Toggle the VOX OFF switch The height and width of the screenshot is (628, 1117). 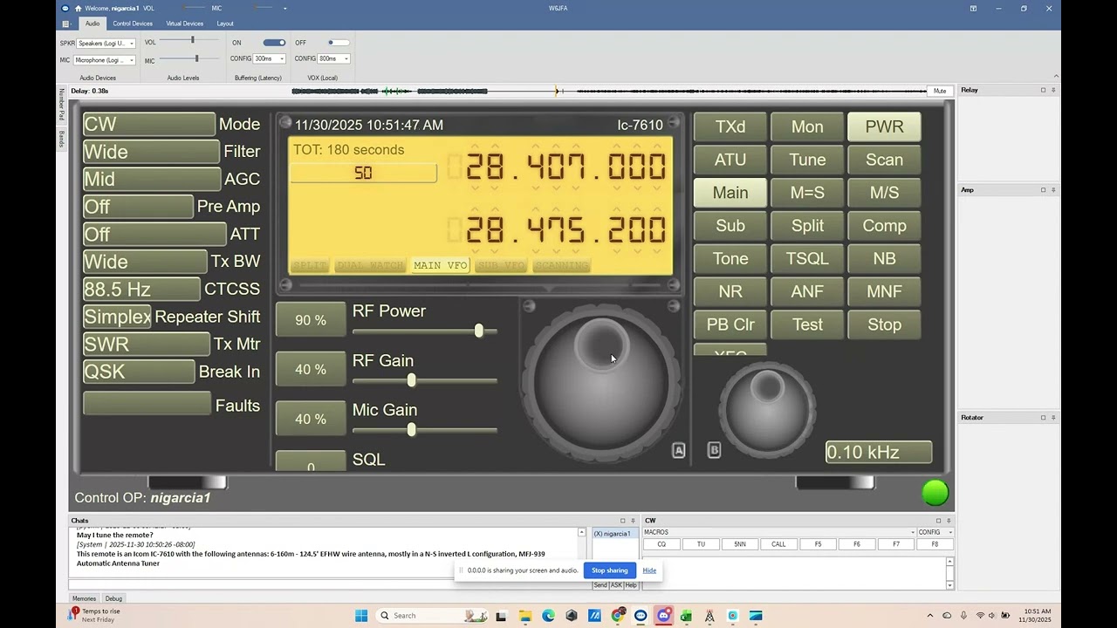tap(338, 42)
